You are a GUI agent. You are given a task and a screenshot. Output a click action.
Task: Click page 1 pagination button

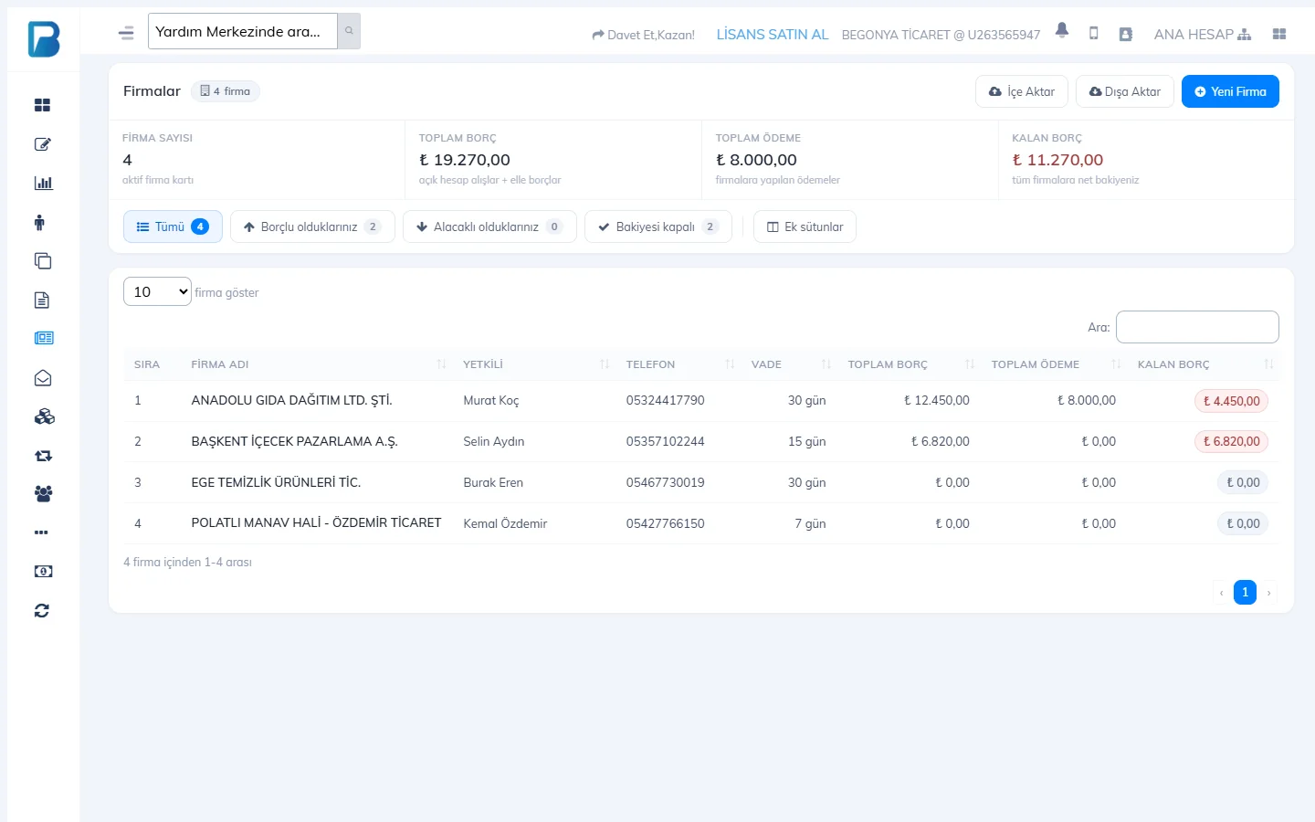tap(1245, 592)
